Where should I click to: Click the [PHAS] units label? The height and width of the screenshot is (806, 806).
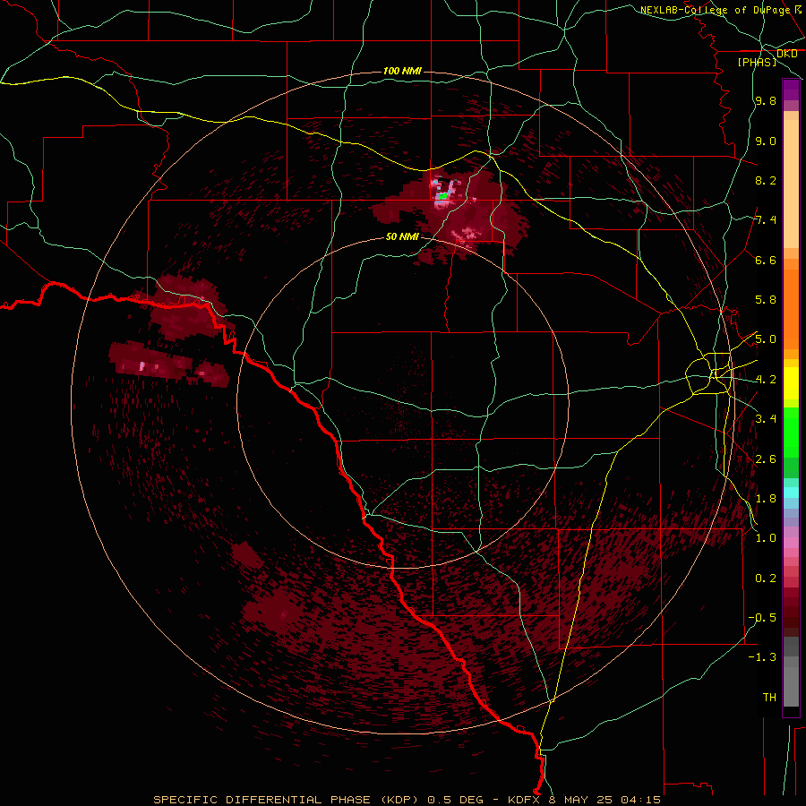click(757, 63)
